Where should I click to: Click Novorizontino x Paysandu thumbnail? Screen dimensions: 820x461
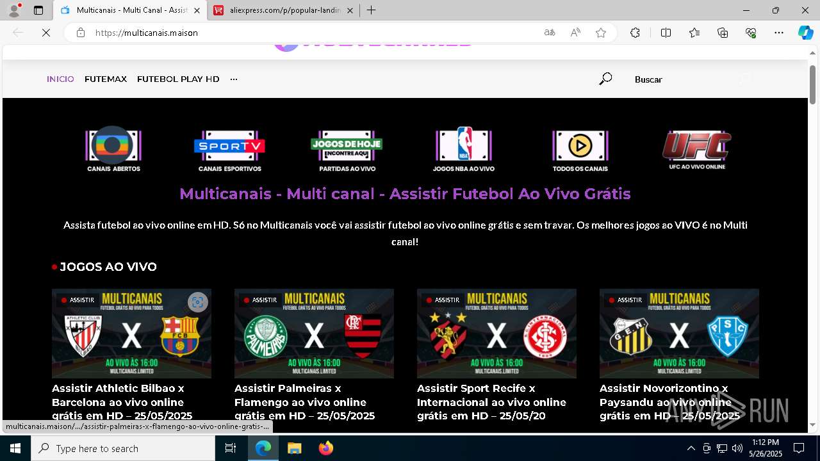[x=679, y=334]
